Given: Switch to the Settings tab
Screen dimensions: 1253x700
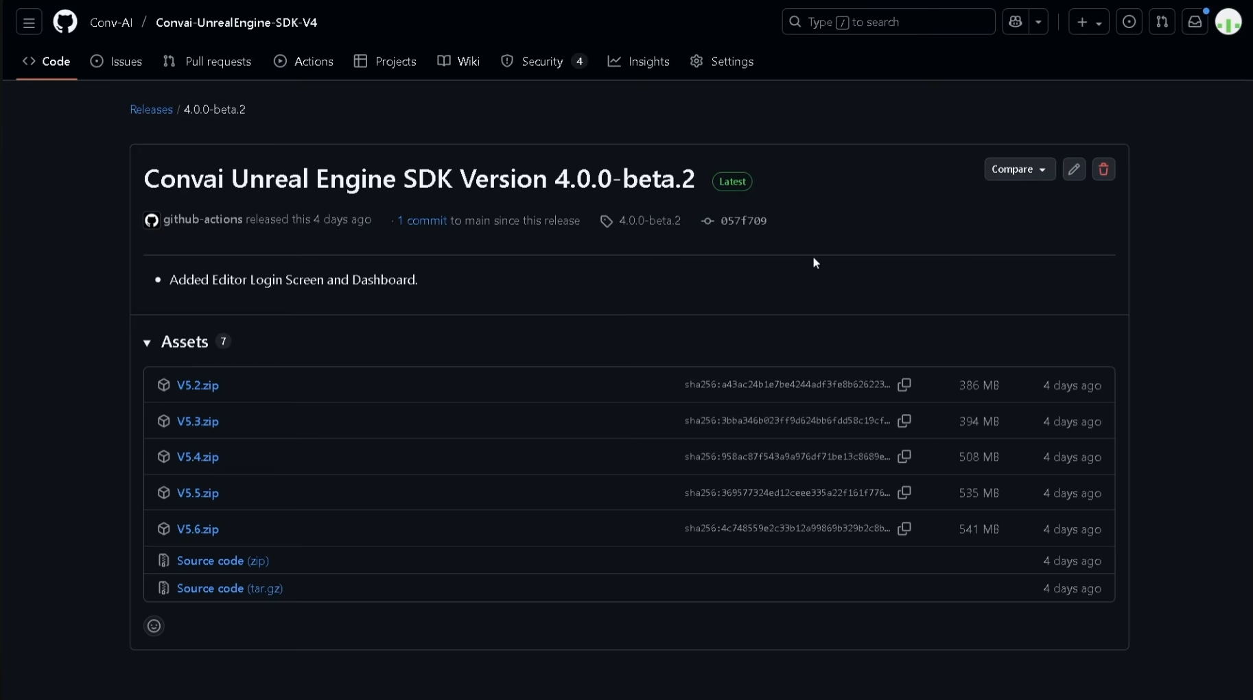Looking at the screenshot, I should 721,62.
